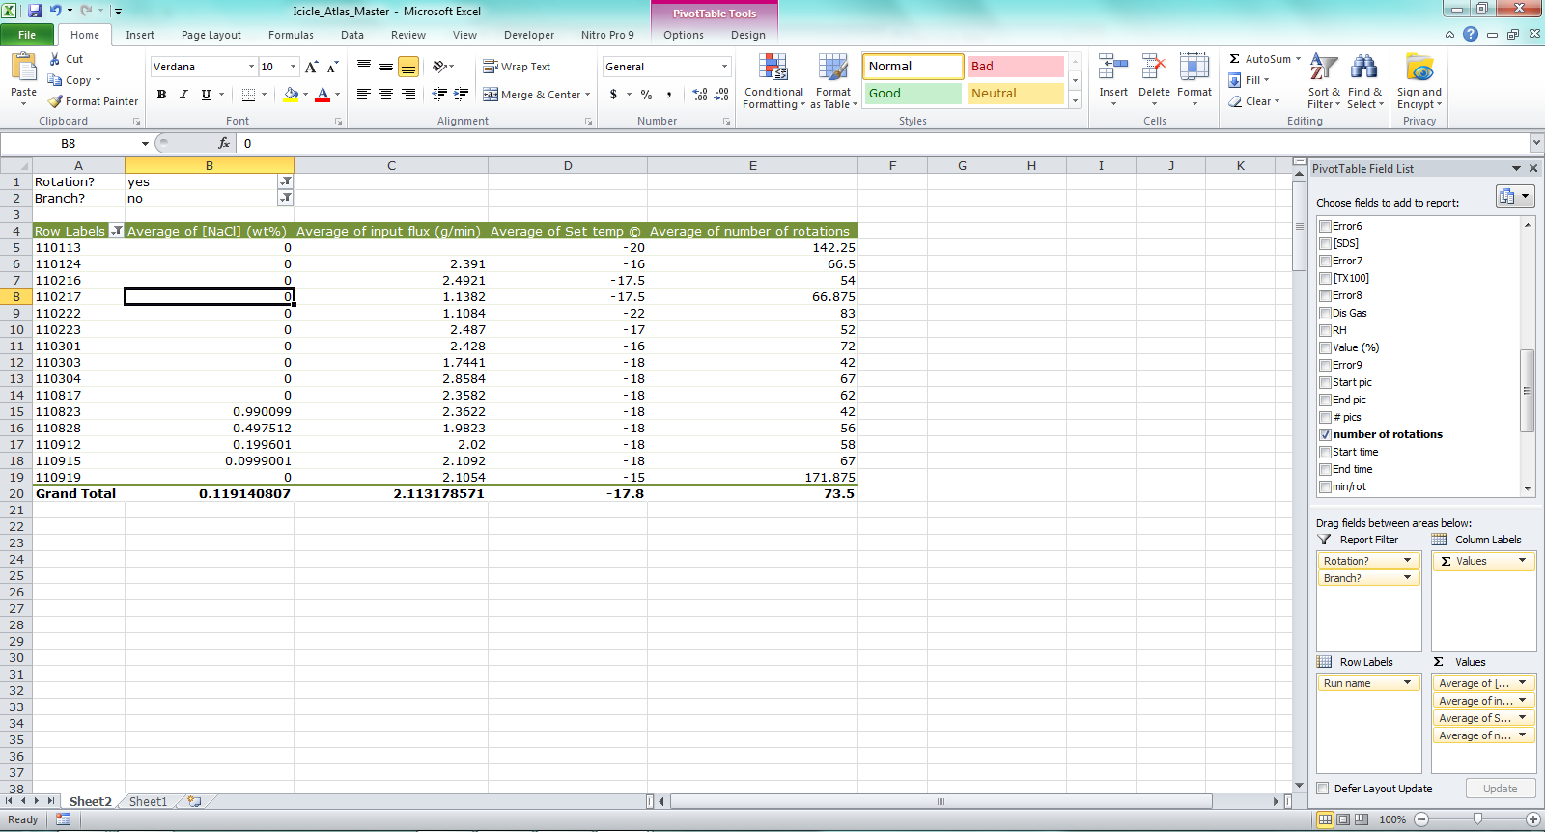Apply the Neutral cell style
1545x832 pixels.
point(1015,94)
